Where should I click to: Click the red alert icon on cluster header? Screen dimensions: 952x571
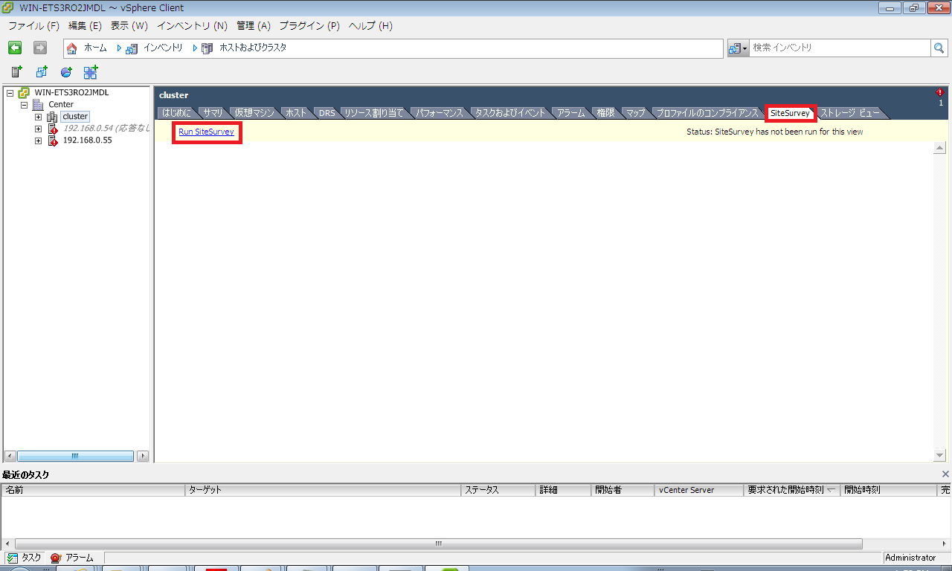pos(940,93)
